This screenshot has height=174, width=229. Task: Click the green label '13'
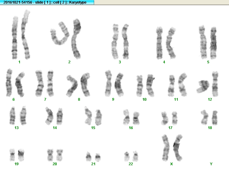17,128
